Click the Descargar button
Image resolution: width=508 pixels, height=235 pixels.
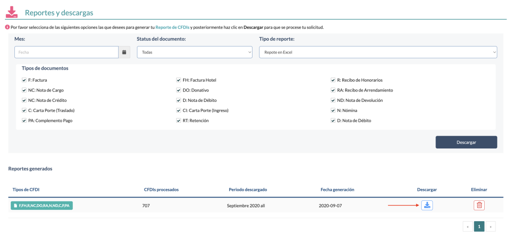[x=466, y=142]
